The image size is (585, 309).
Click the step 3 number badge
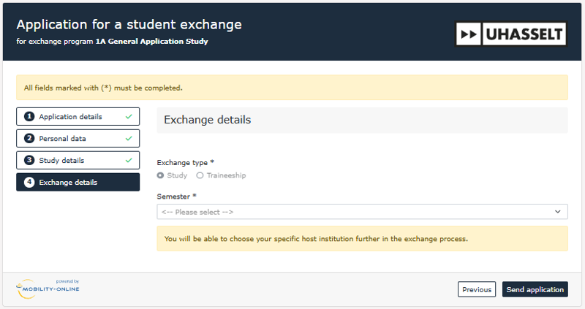click(x=29, y=160)
